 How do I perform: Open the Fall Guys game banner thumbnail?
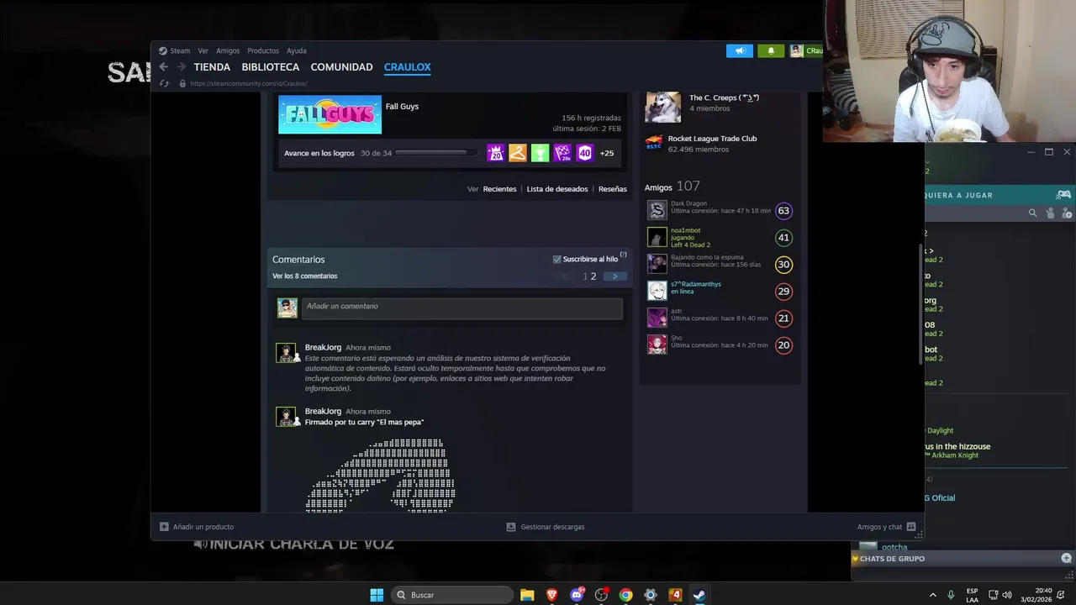click(330, 115)
